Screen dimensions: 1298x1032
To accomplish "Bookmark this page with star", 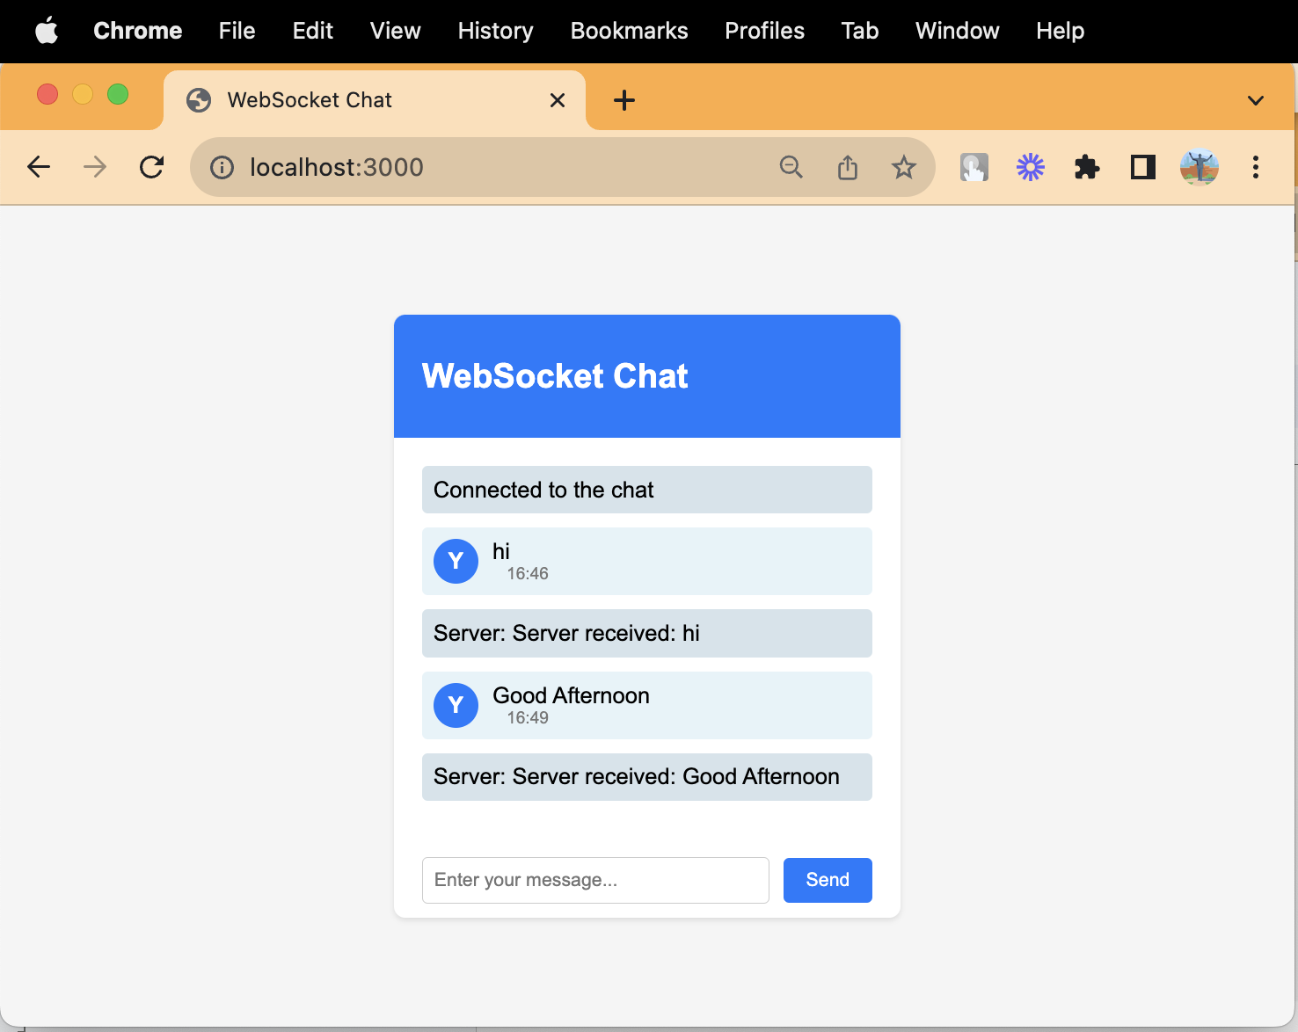I will click(904, 167).
